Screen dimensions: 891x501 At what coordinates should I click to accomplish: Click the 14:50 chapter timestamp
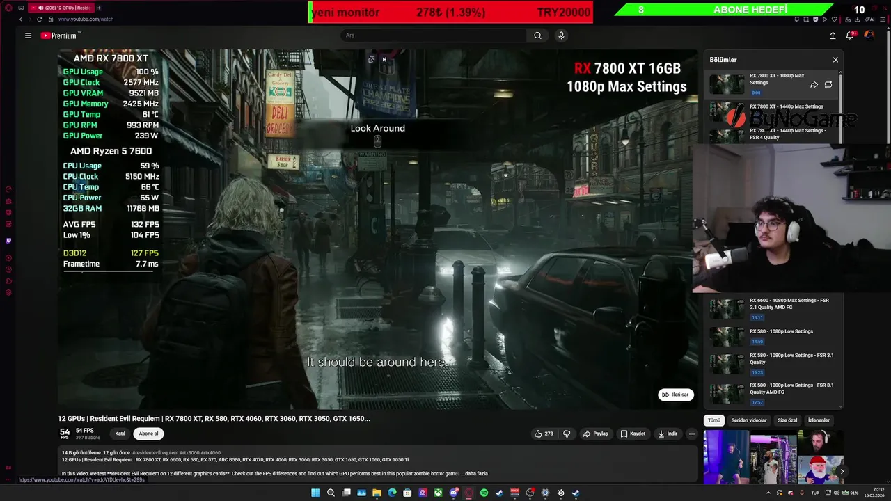(x=757, y=342)
